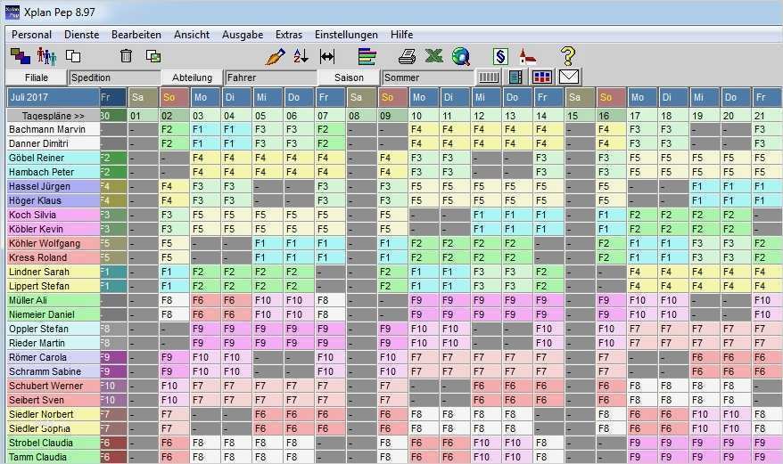Click Bachmann Marvin's F2 cell on day 02
The image size is (783, 464).
coord(174,129)
